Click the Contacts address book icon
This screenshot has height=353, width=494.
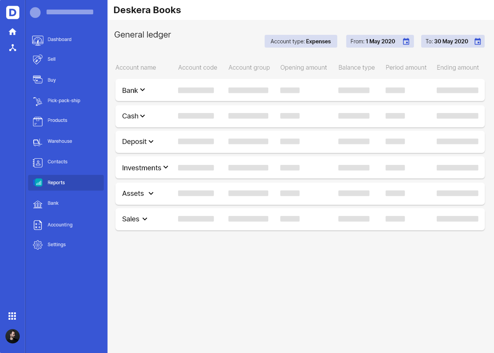[x=38, y=163]
